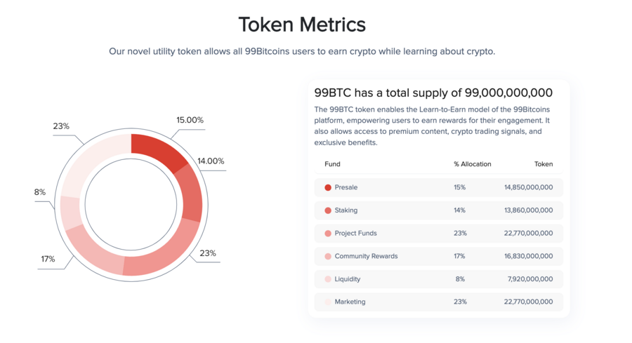This screenshot has width=632, height=343.
Task: Click the Presale token amount 14,850,000,000
Action: (528, 187)
